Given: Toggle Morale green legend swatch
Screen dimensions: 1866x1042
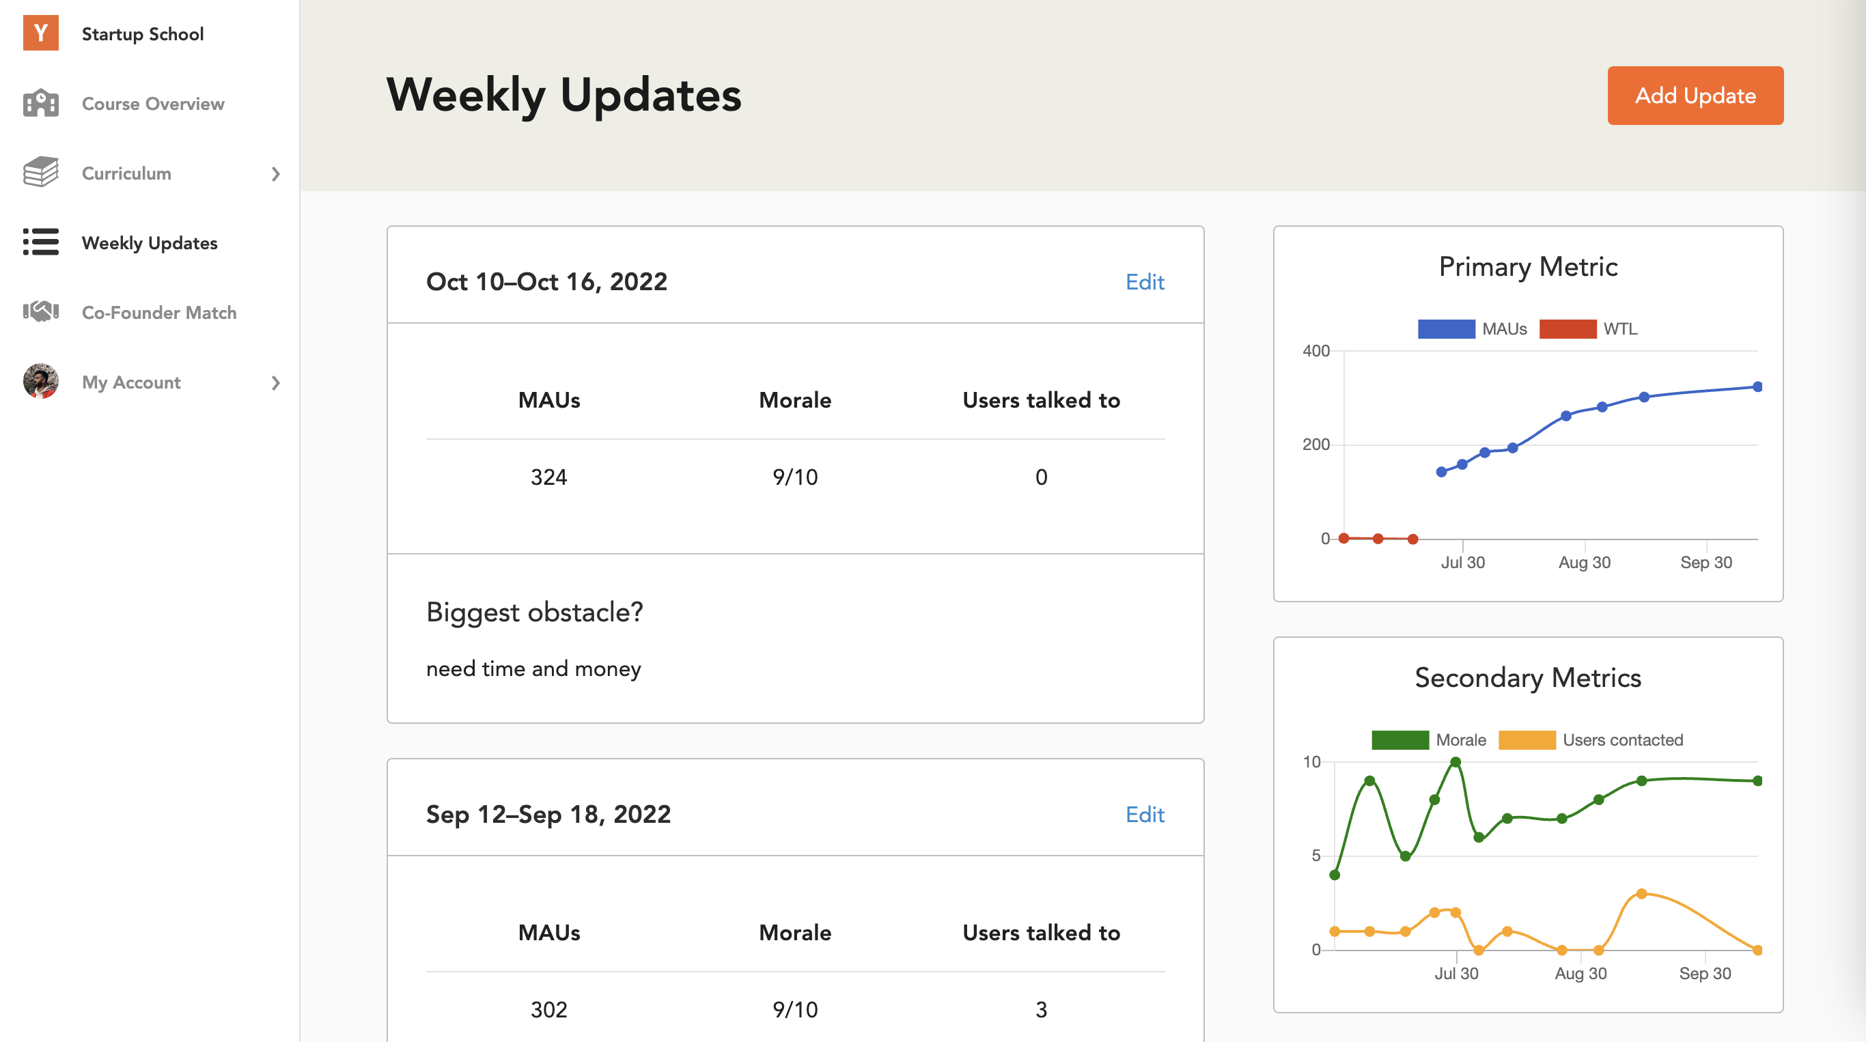Looking at the screenshot, I should (1399, 740).
